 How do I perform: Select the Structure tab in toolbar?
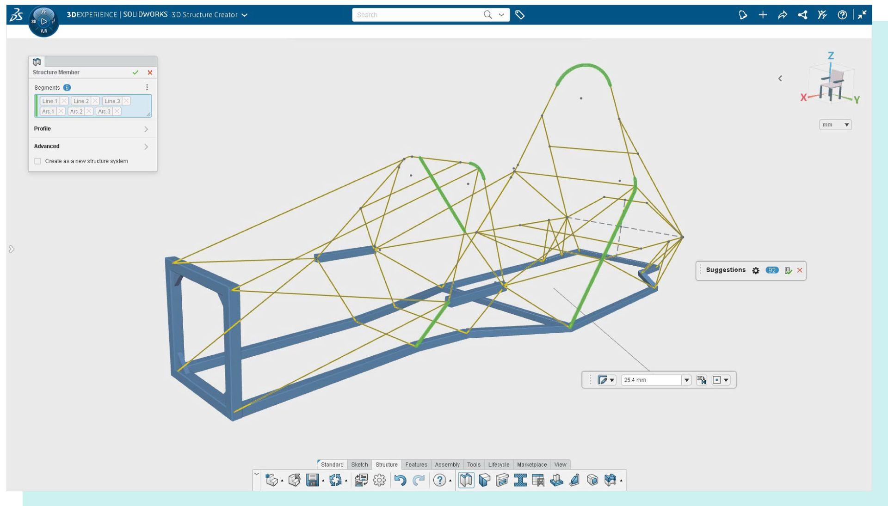(x=386, y=464)
